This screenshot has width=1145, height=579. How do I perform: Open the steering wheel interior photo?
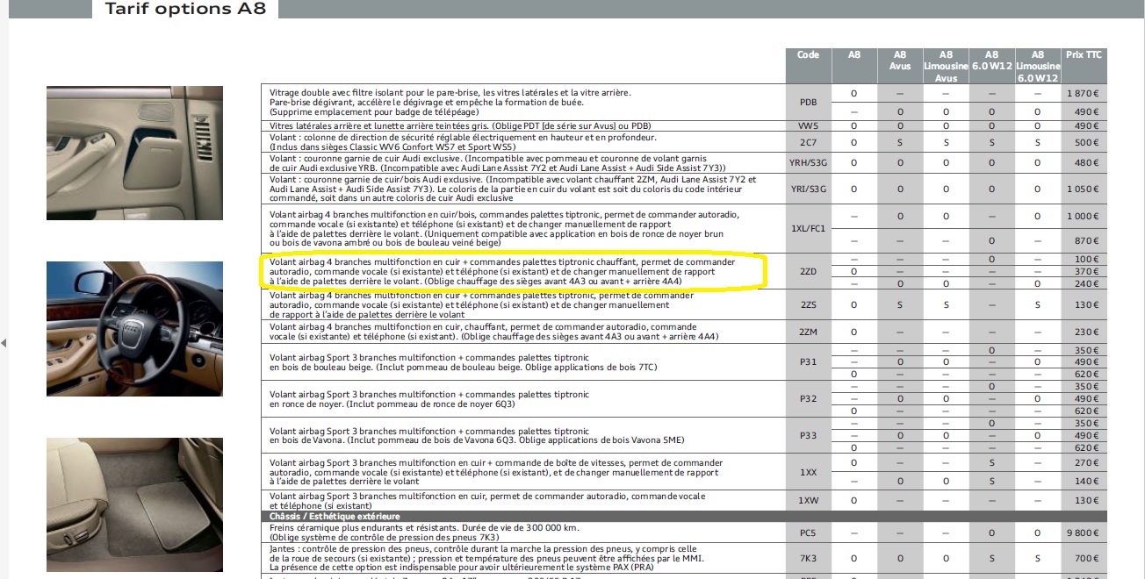point(134,328)
